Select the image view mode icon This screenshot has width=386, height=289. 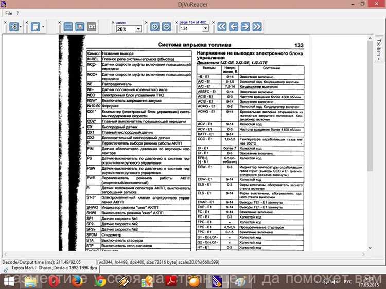click(80, 26)
